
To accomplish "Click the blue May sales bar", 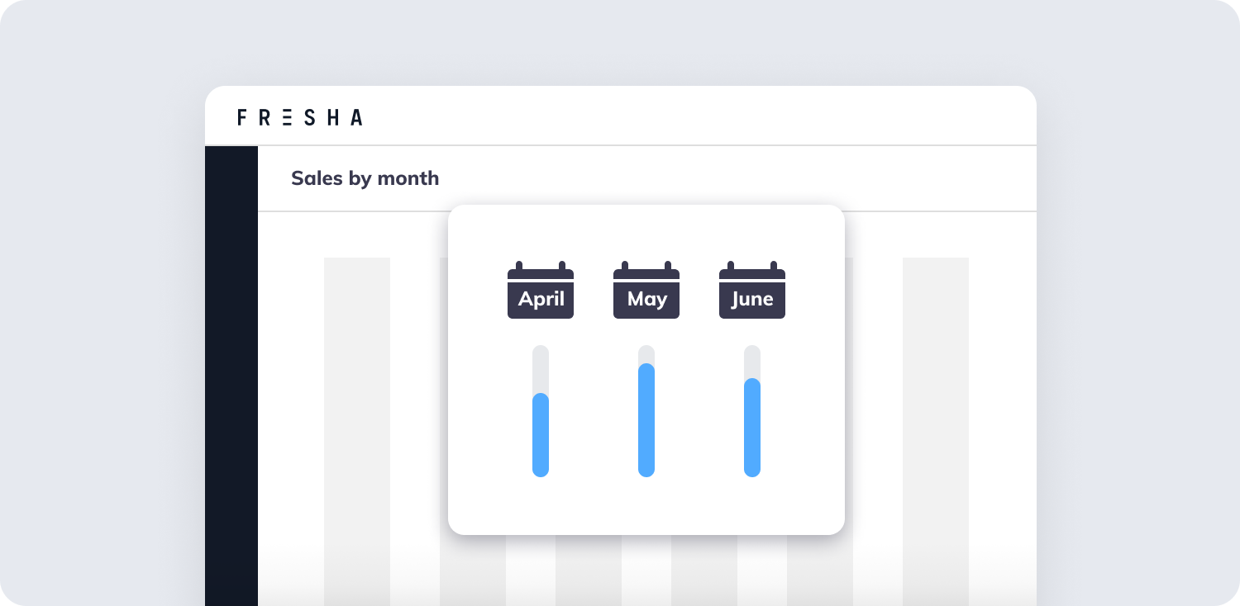I will pos(646,420).
